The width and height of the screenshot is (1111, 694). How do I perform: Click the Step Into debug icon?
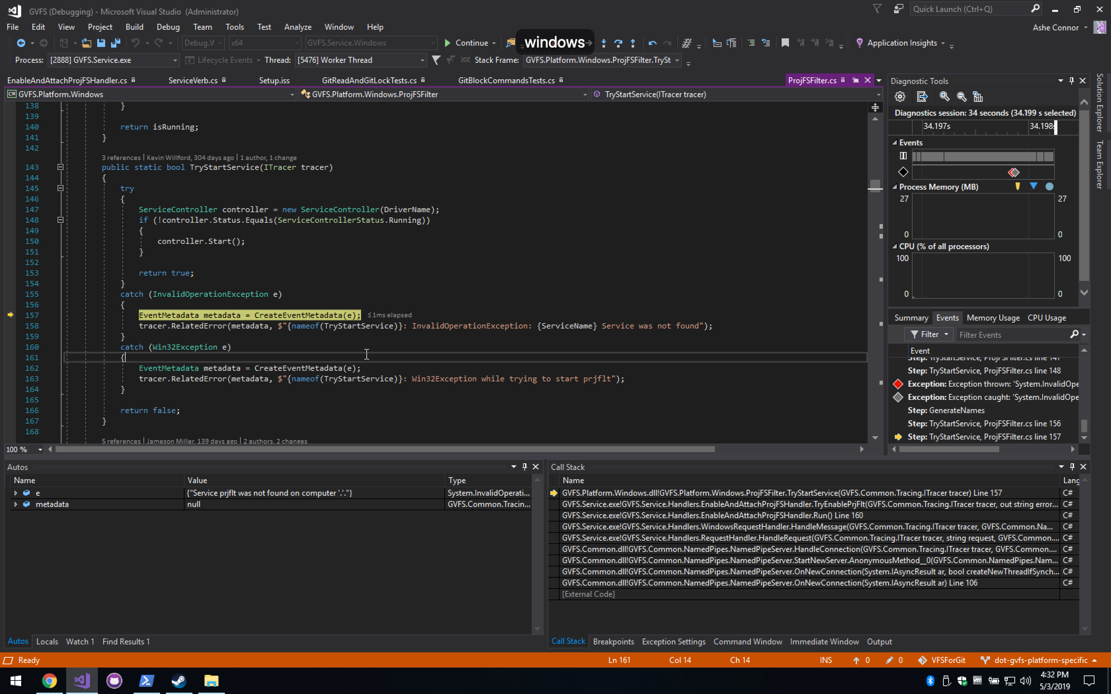(604, 43)
